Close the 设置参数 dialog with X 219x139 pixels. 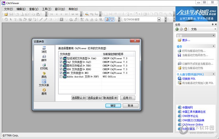click(135, 41)
